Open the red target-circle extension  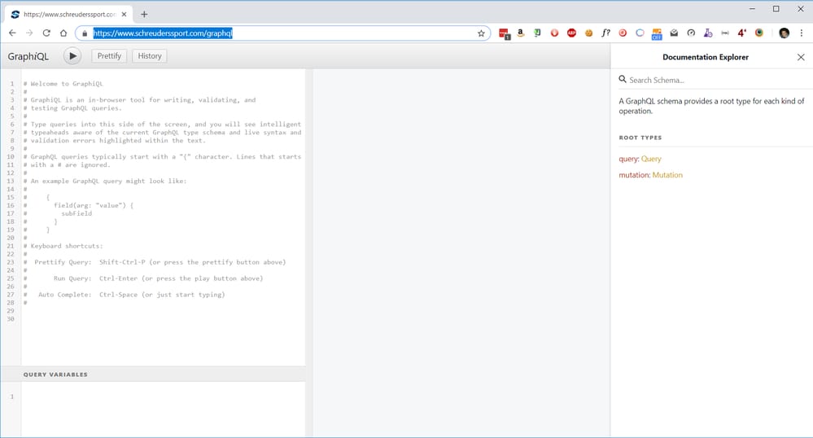point(623,33)
